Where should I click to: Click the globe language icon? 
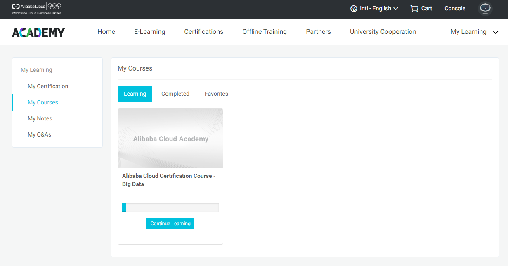[x=353, y=8]
